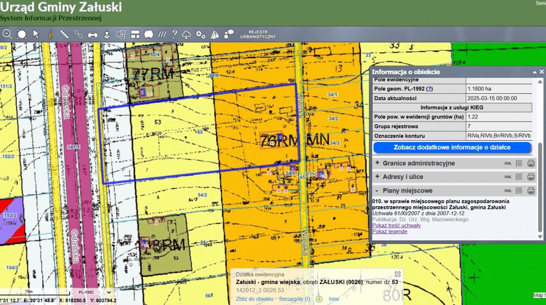Screen dimensions: 546x305
Task: Click the print map icon in toolbar
Action: pos(93,34)
